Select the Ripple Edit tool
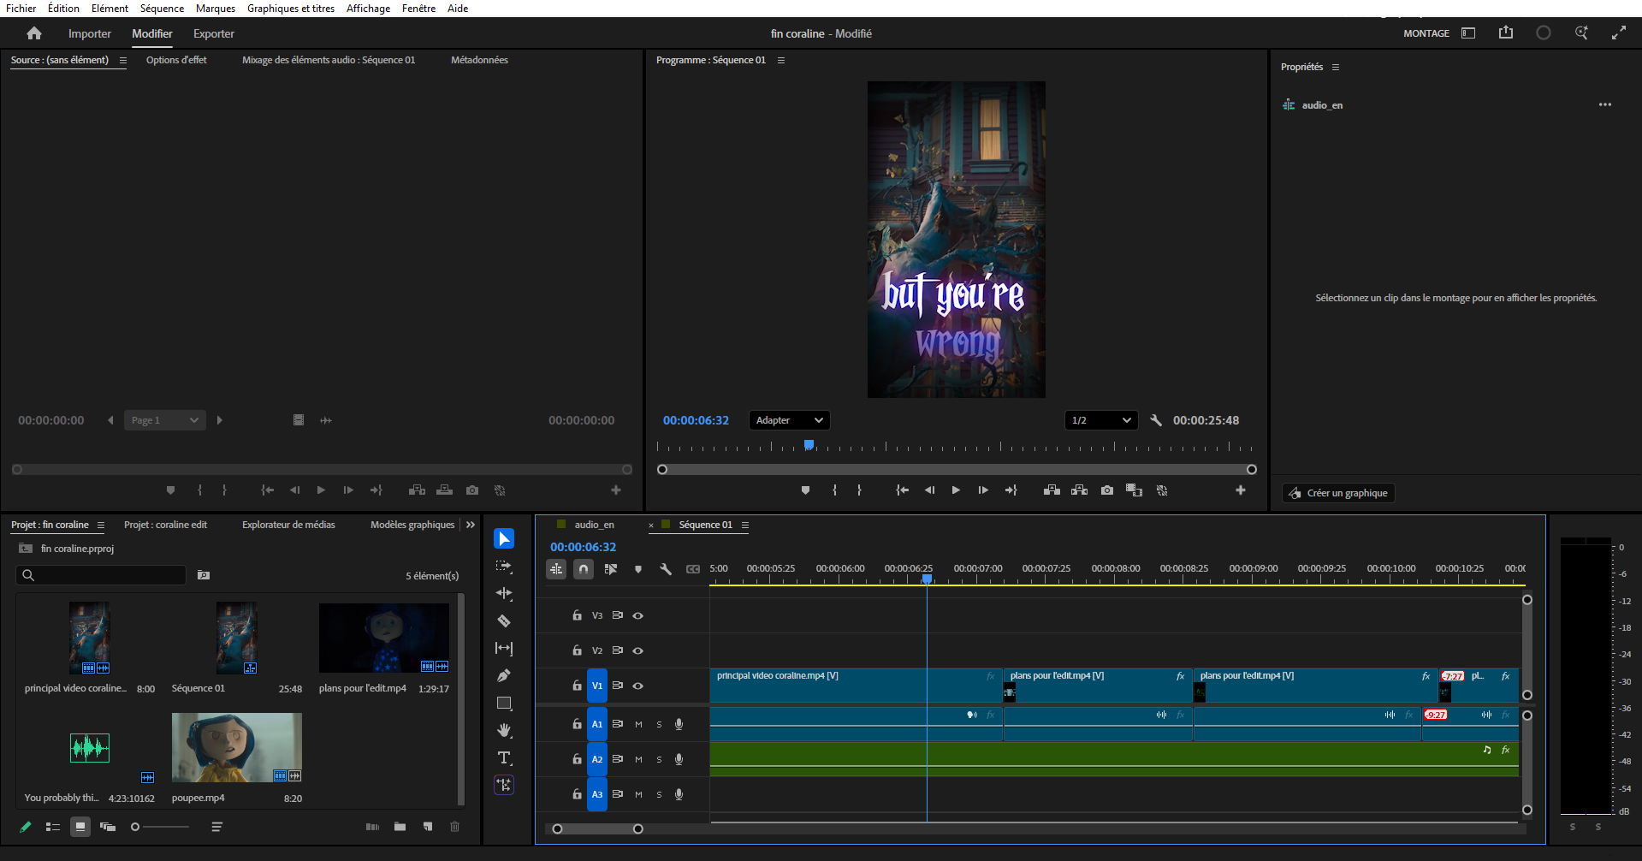 click(x=504, y=593)
